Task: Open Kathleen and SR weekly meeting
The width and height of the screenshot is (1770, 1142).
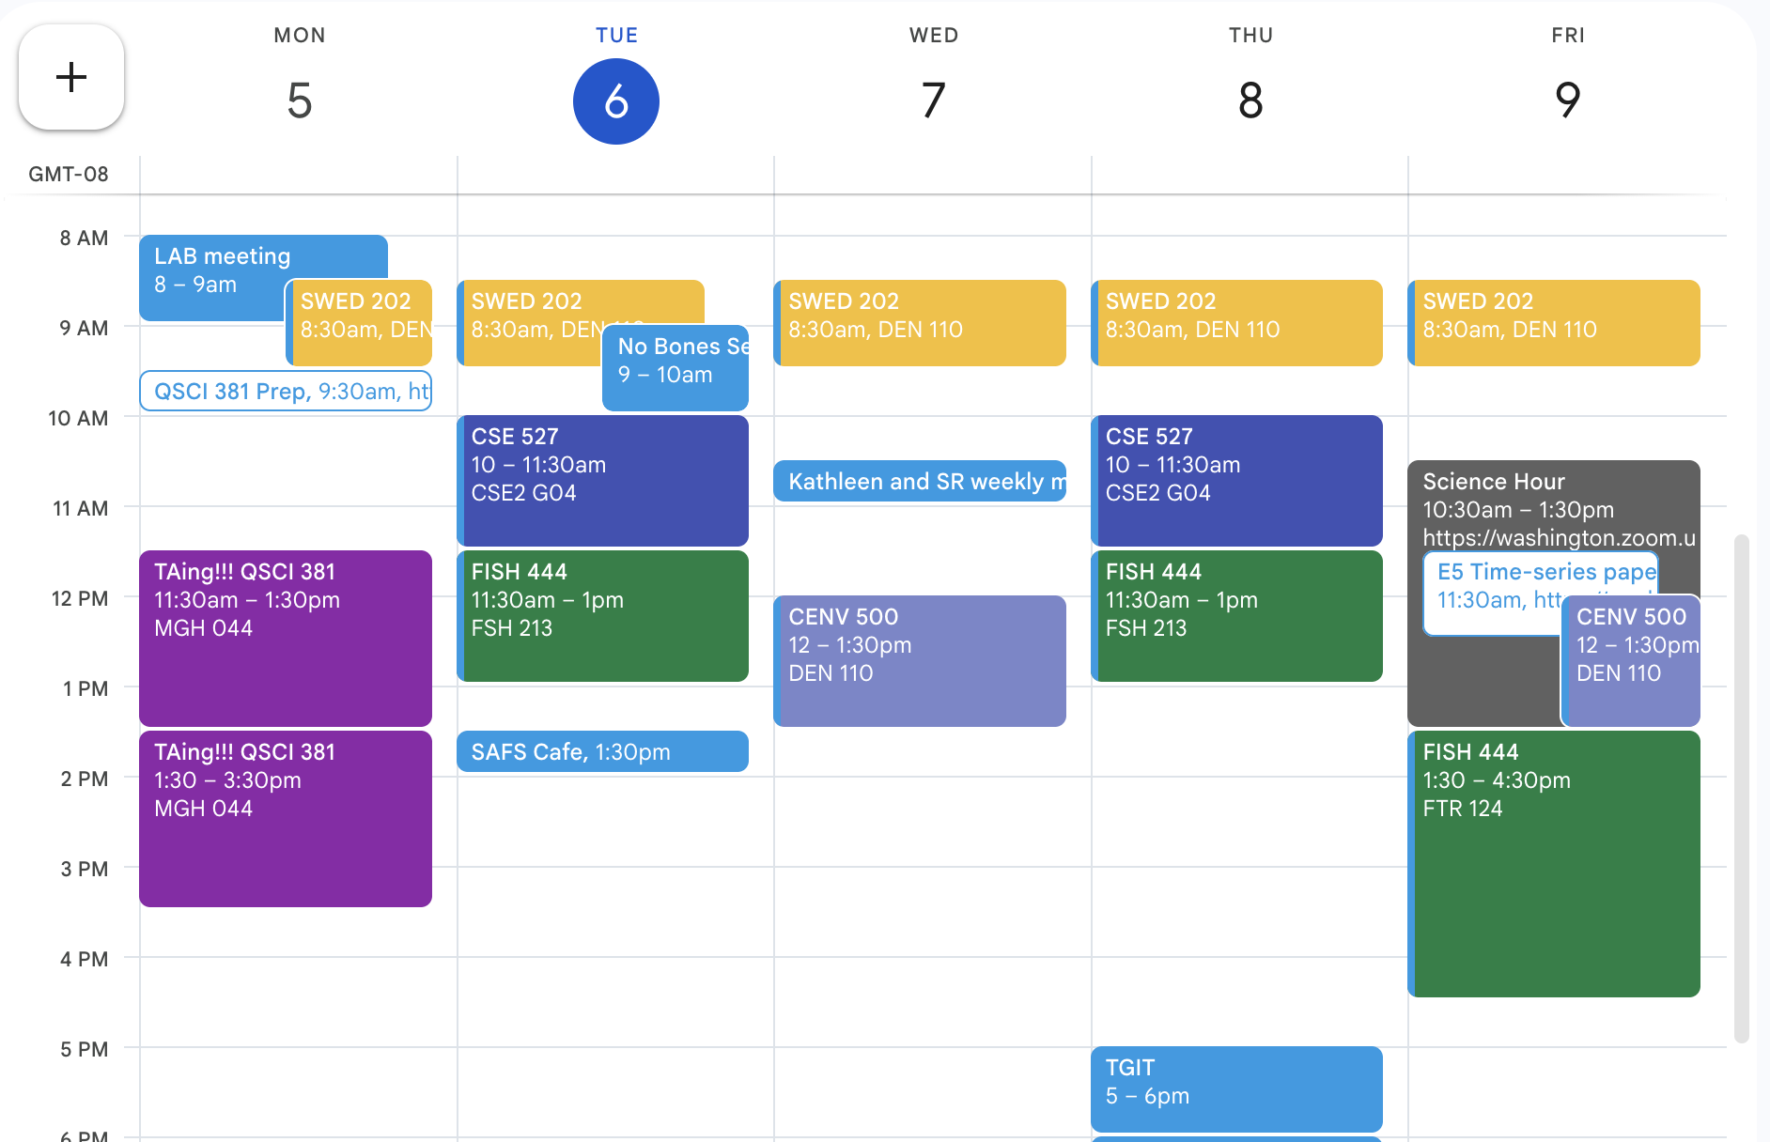Action: [x=919, y=481]
